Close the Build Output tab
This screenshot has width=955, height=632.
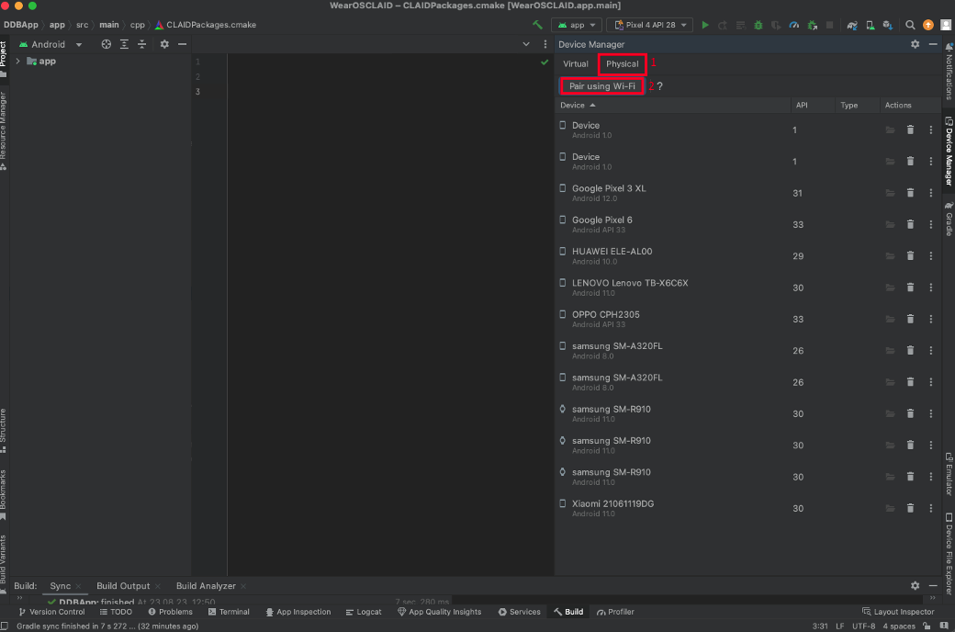tap(158, 586)
